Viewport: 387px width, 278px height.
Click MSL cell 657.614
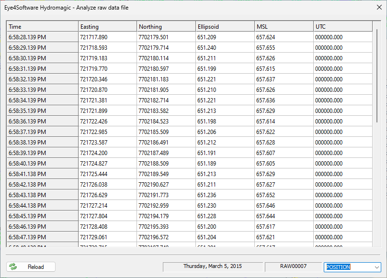tap(284, 122)
